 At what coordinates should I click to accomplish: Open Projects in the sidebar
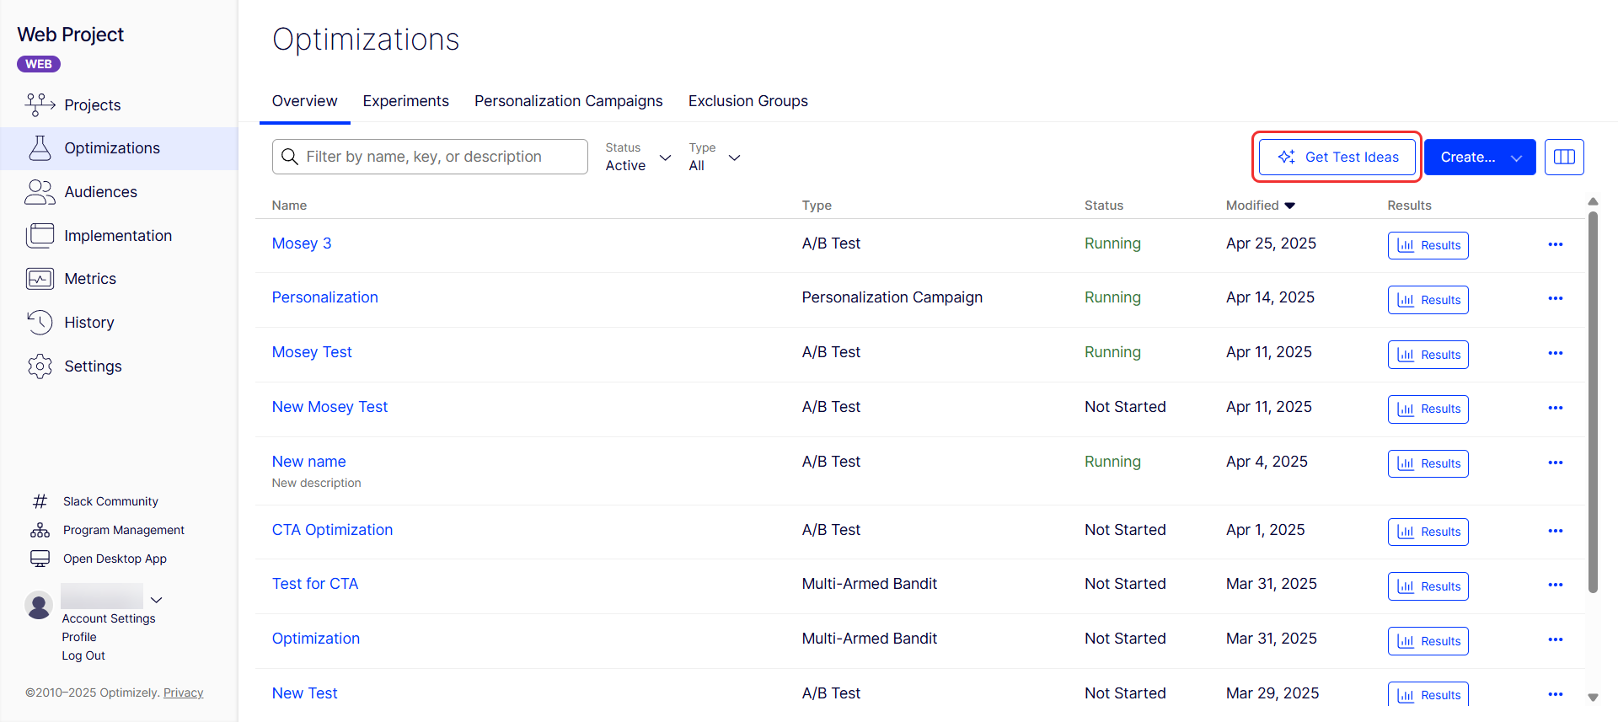pos(93,105)
